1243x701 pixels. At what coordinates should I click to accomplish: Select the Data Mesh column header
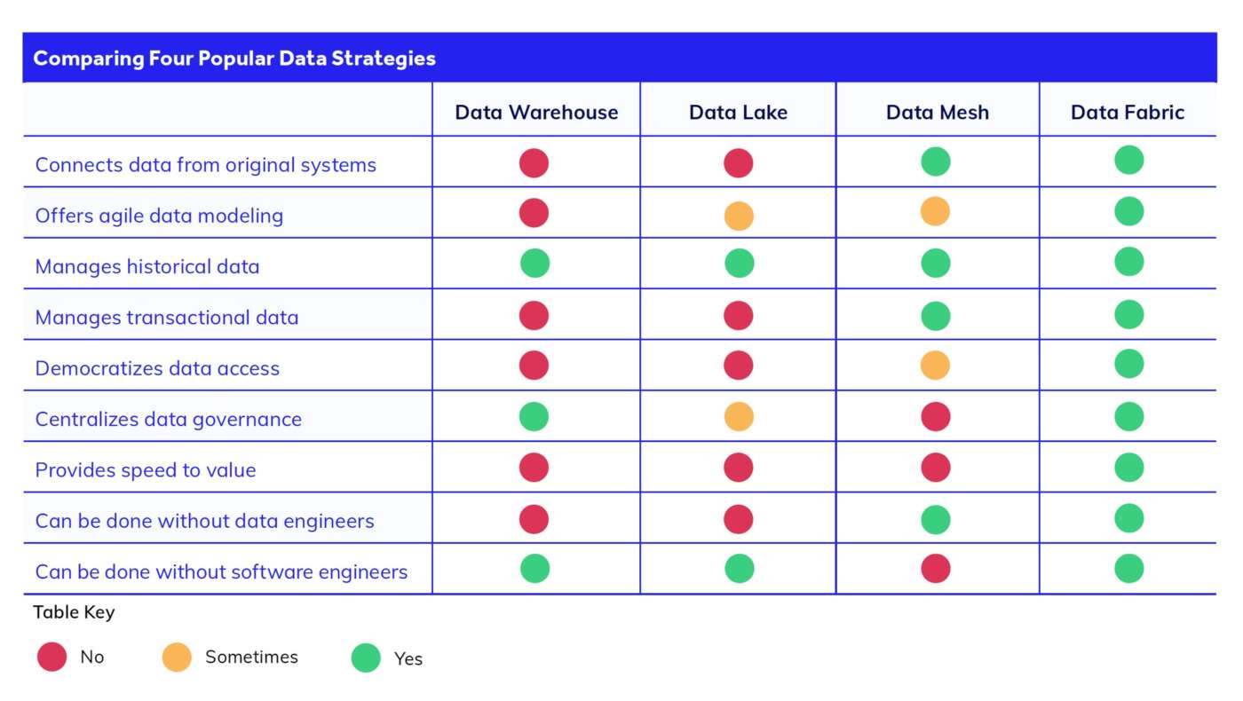(x=937, y=112)
